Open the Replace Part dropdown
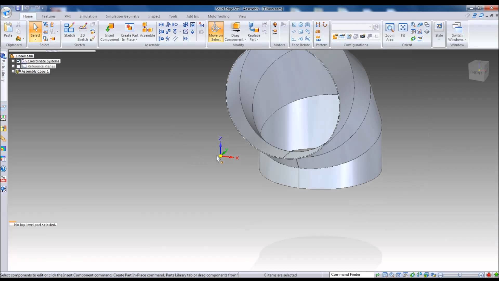The height and width of the screenshot is (281, 499). (x=258, y=40)
